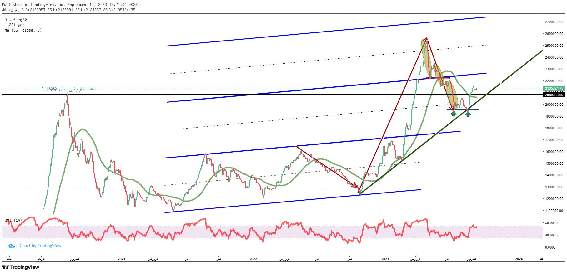
Task: Click the blue cloud TradingView badge icon
Action: 11,246
